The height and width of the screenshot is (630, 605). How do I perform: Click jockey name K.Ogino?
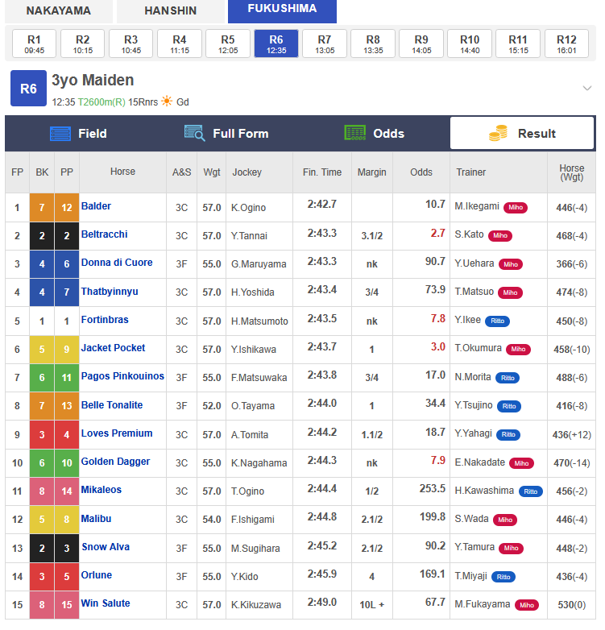pos(248,208)
